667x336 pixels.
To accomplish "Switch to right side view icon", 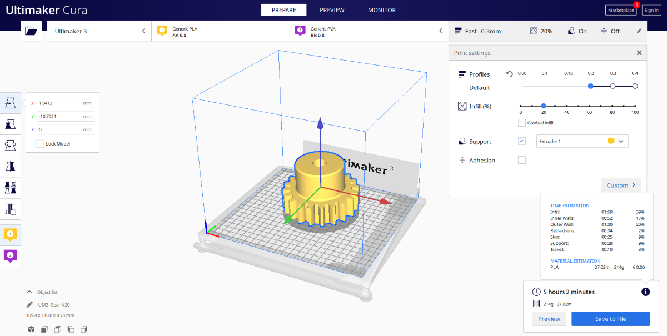I will point(84,329).
